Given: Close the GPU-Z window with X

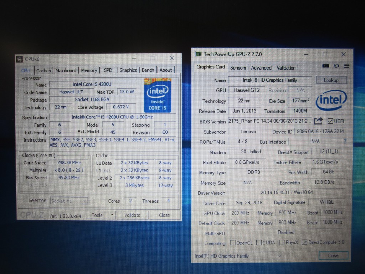Looking at the screenshot, I should tap(344, 55).
